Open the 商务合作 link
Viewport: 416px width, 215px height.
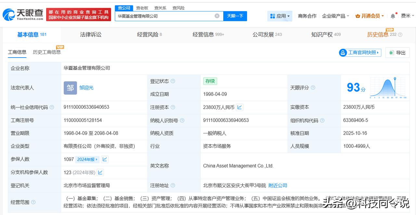pyautogui.click(x=307, y=16)
